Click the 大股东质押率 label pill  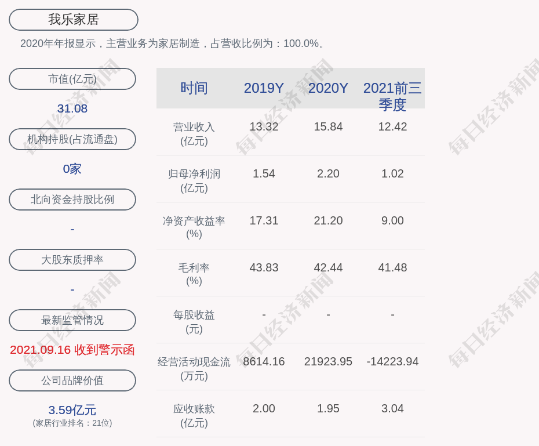tap(72, 260)
